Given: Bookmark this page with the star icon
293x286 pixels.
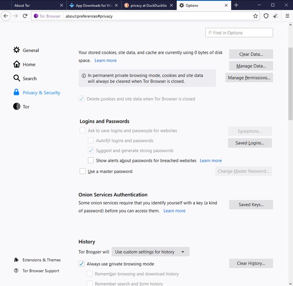Looking at the screenshot, I should point(255,16).
